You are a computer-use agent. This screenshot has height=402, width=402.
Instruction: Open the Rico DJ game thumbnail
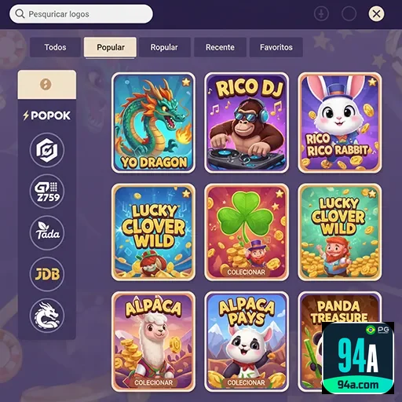[247, 122]
